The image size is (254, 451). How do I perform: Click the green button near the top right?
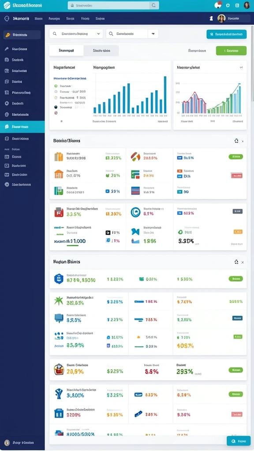[x=231, y=51]
